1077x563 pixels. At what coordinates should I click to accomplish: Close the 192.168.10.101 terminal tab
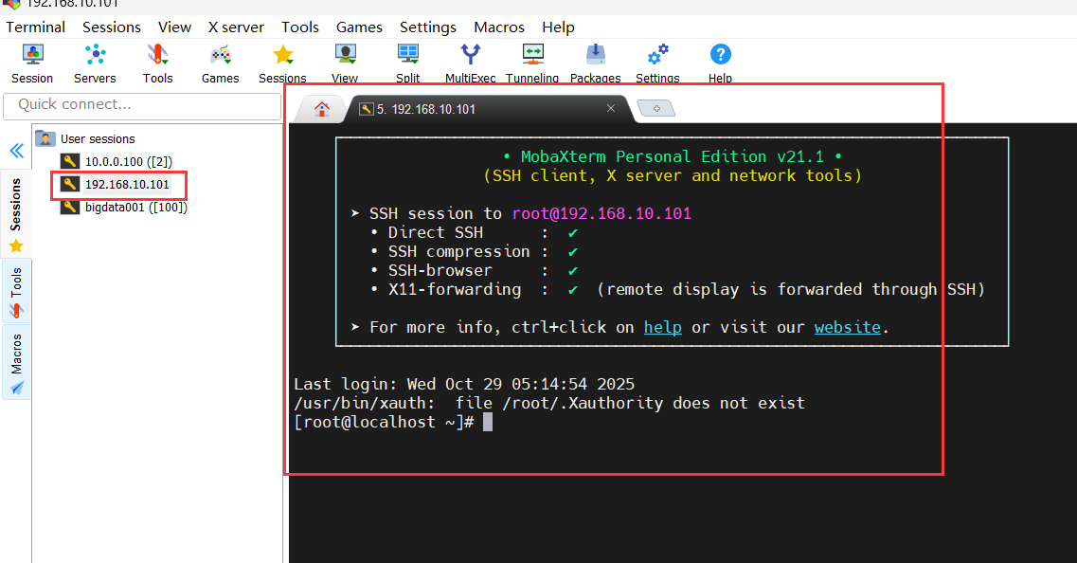click(611, 109)
